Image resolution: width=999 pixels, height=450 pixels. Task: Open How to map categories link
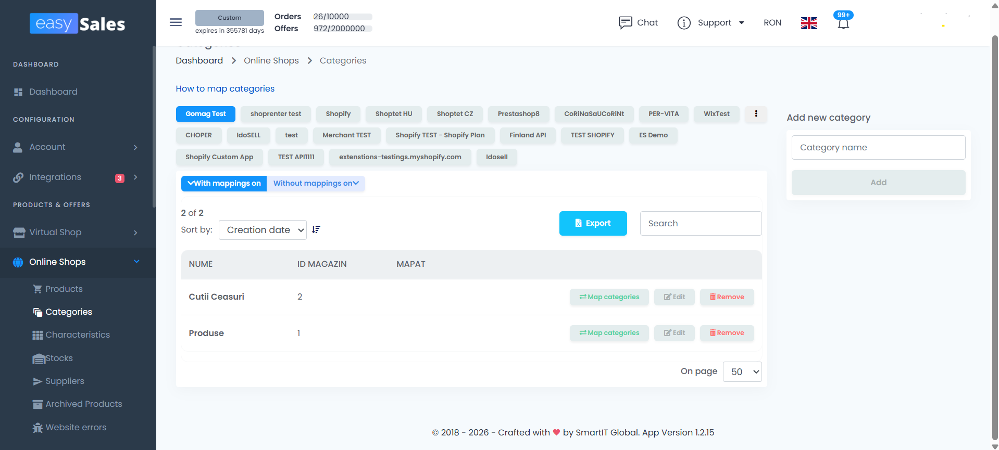[x=225, y=88]
